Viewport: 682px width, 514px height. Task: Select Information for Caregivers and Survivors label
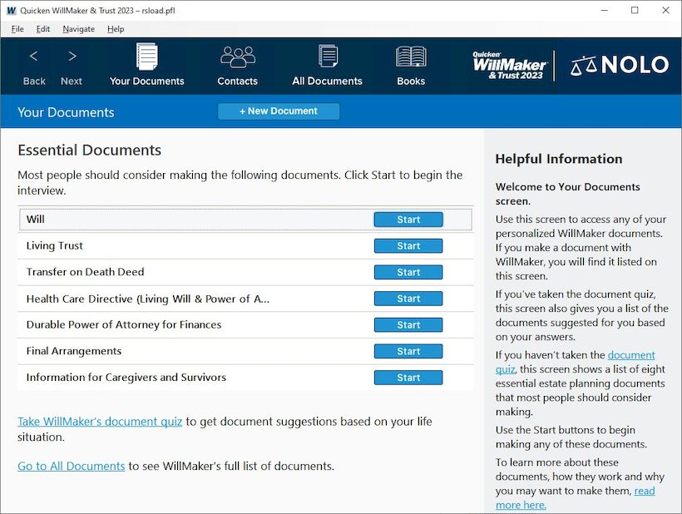pos(126,377)
